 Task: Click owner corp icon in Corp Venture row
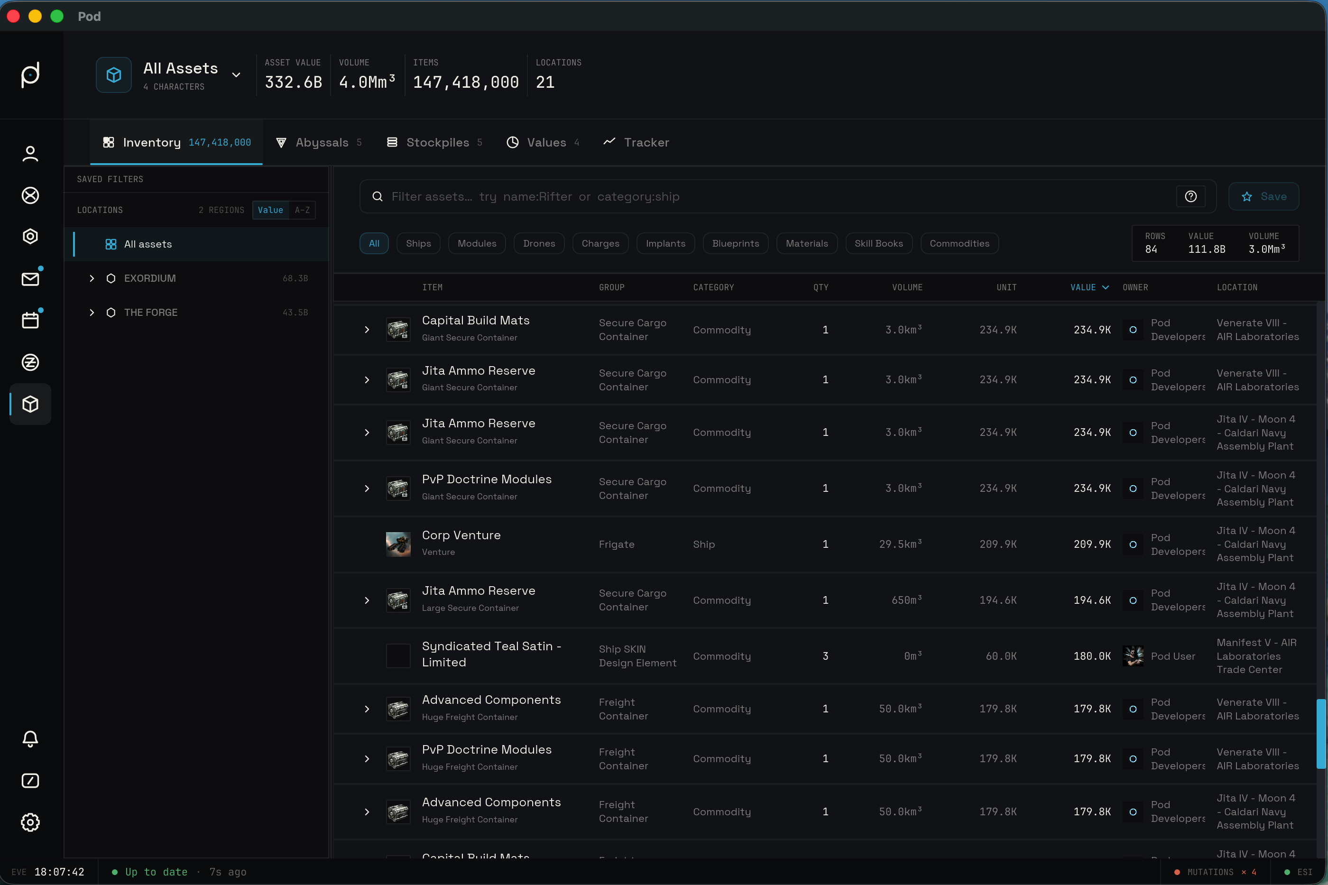pos(1133,544)
